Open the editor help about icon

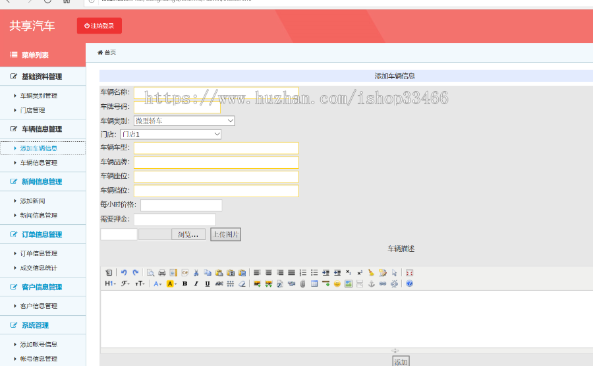[409, 284]
